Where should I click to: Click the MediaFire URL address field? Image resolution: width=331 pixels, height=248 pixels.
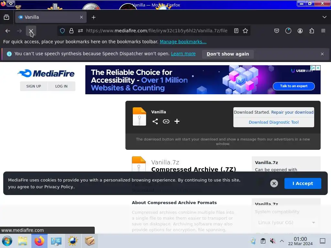tap(157, 31)
